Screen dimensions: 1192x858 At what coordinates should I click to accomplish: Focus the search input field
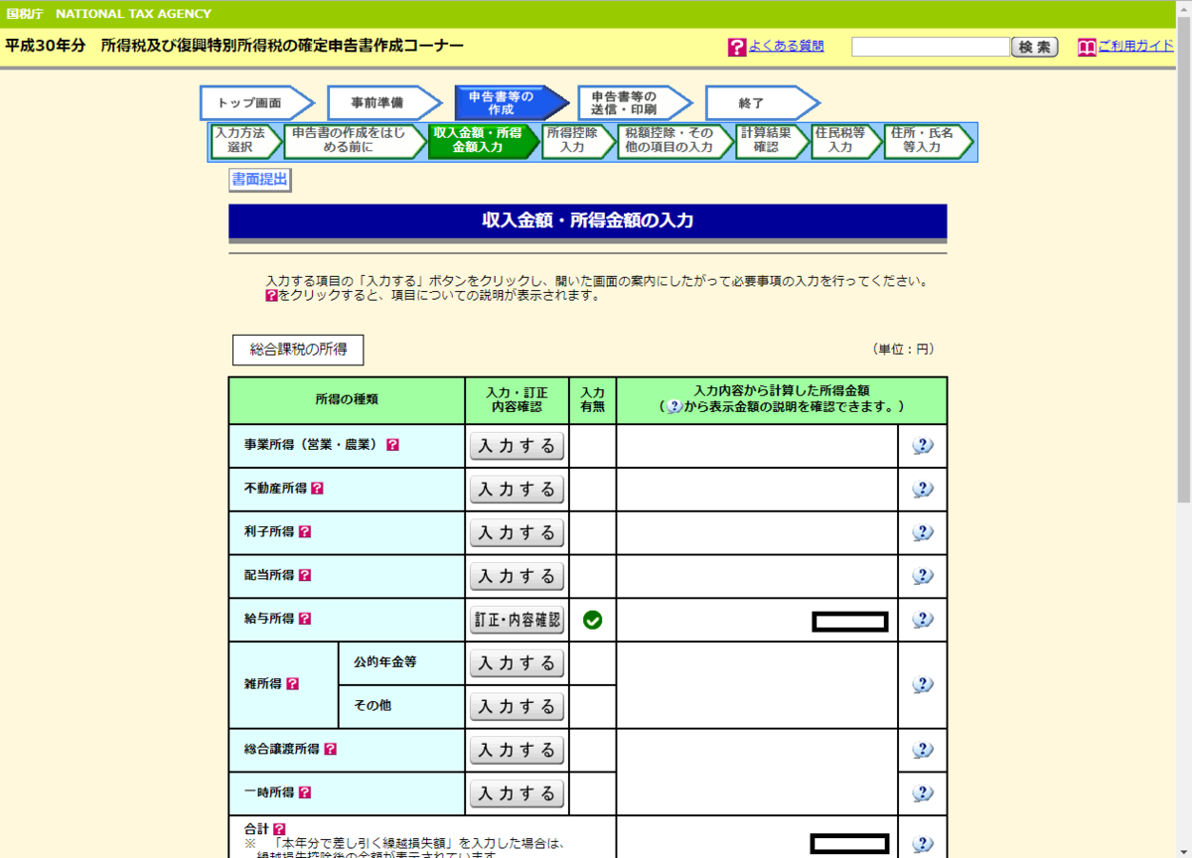click(931, 47)
